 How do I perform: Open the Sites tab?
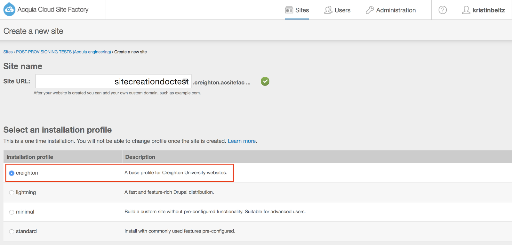click(297, 10)
